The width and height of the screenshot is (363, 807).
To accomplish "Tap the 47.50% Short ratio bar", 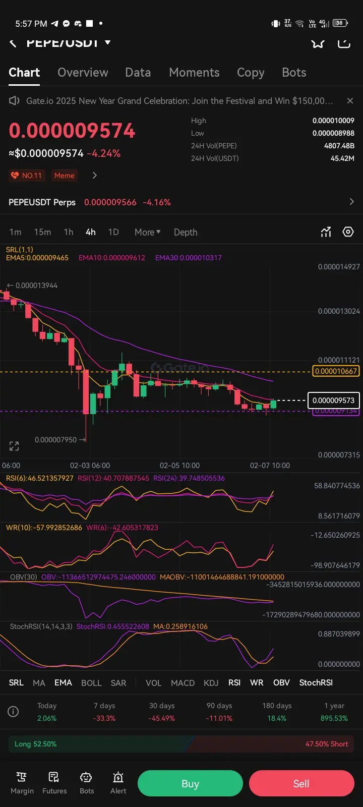I will pos(271,744).
